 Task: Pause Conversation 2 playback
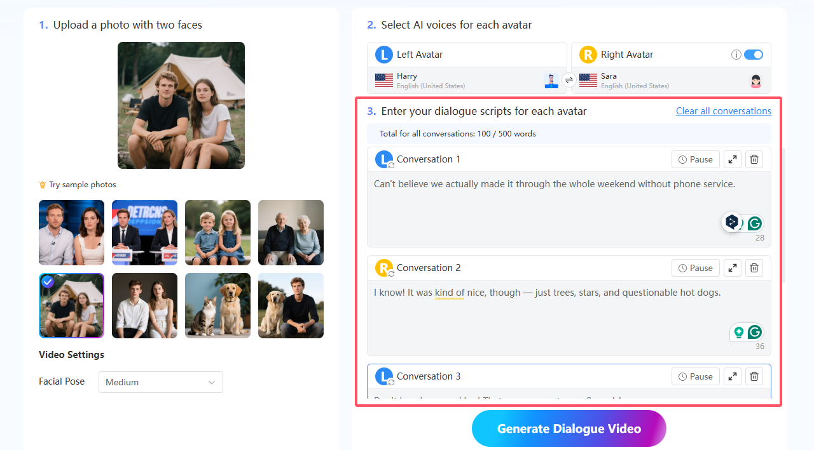[x=695, y=268]
